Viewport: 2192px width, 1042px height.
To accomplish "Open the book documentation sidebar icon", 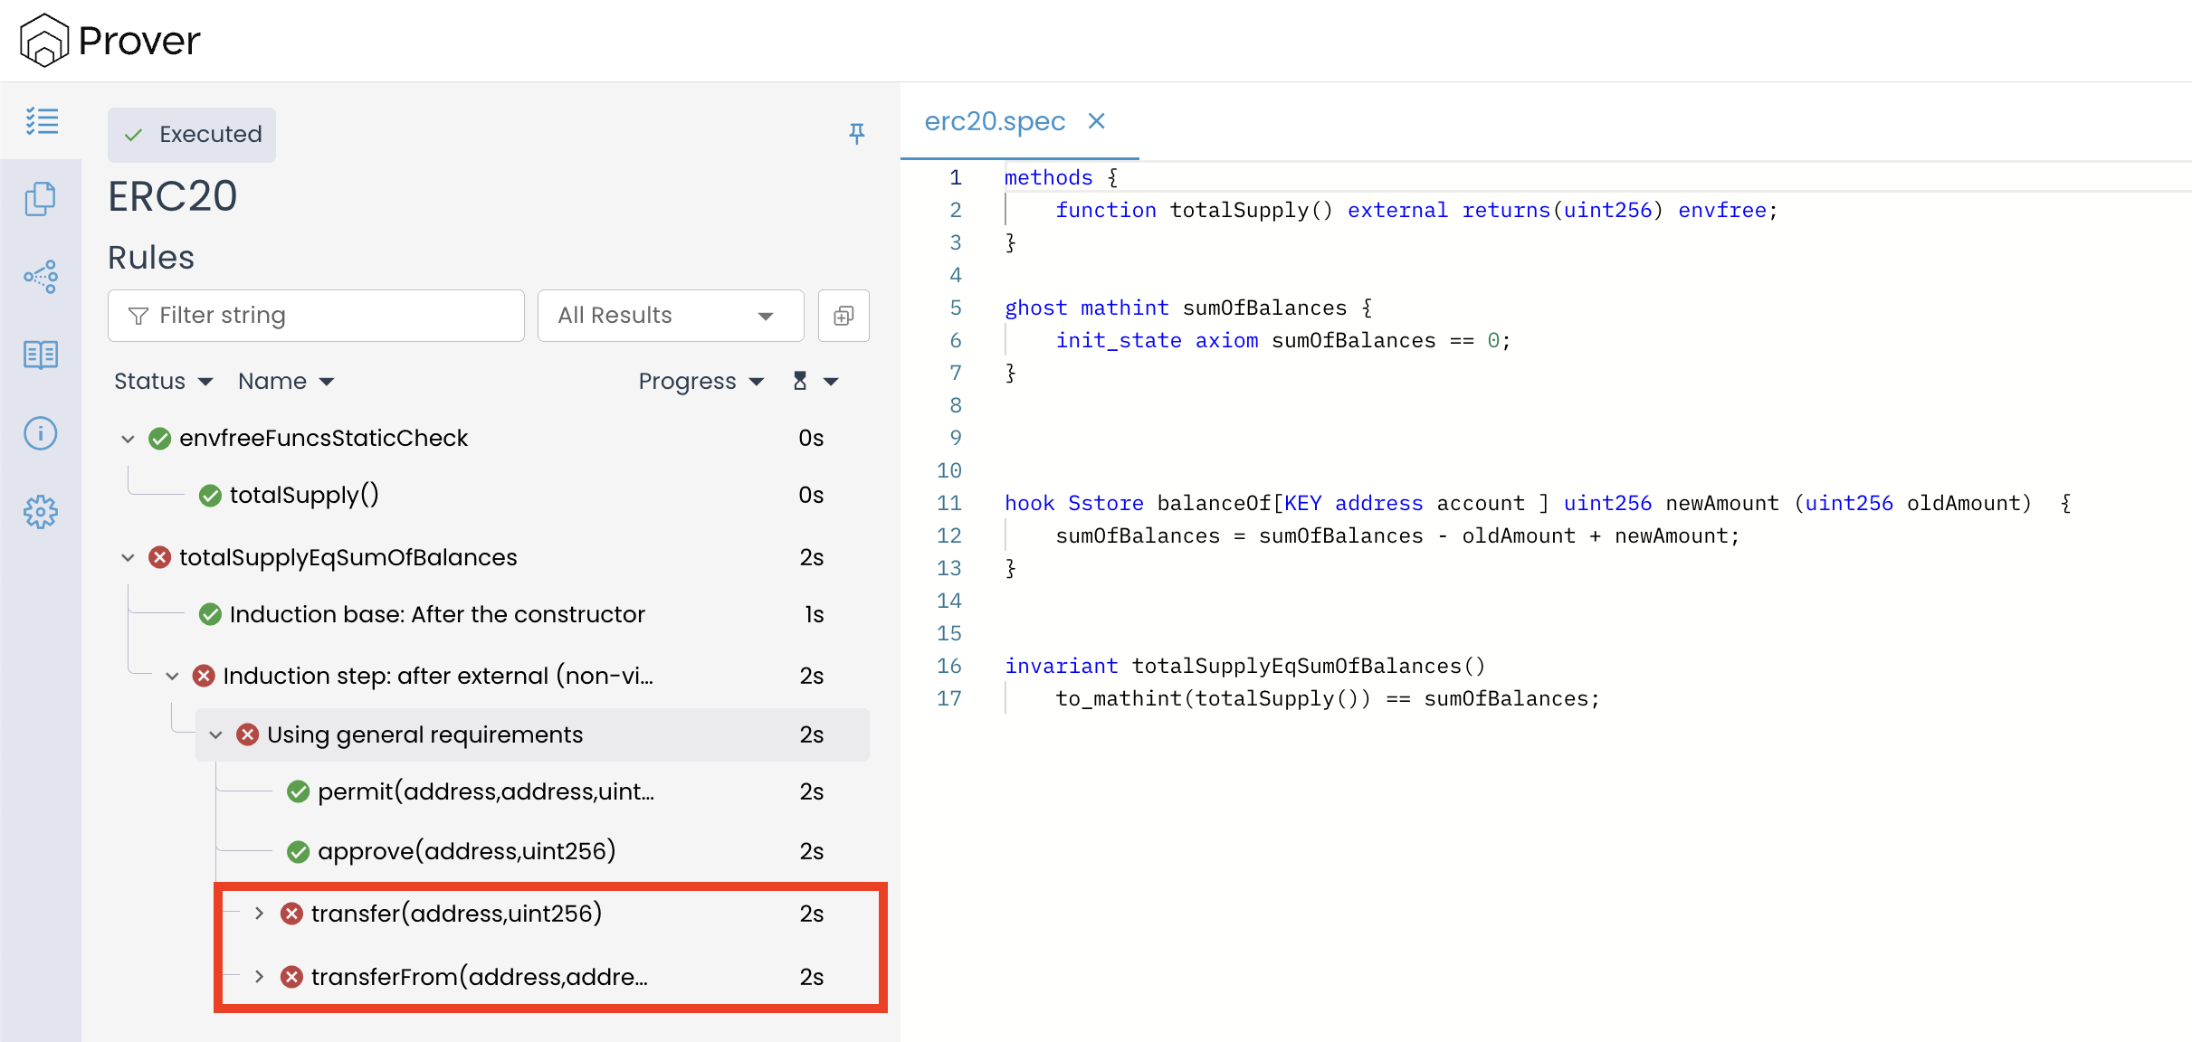I will (x=41, y=355).
